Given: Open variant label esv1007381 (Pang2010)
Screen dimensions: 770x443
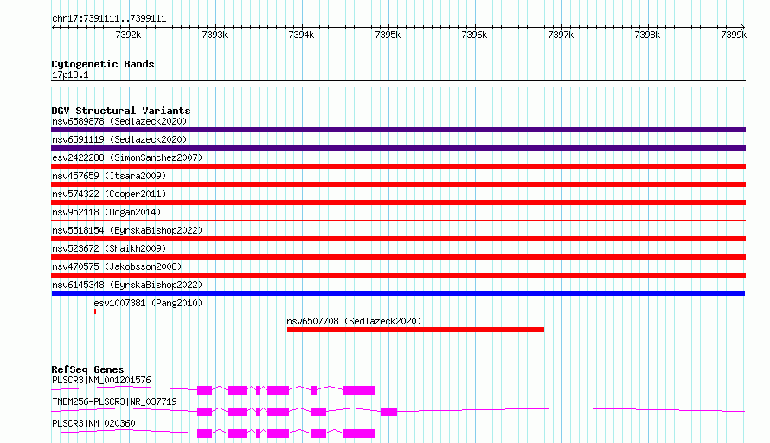Looking at the screenshot, I should [x=148, y=303].
